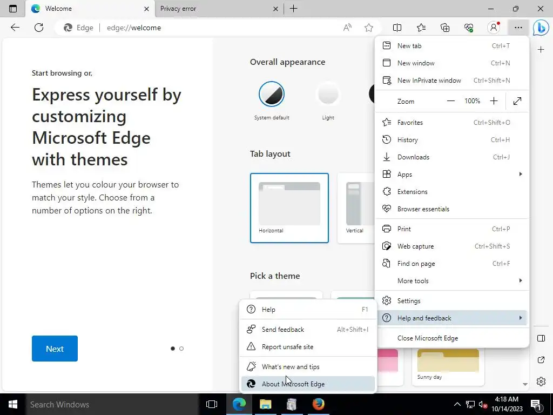Screen dimensions: 553x415
Task: Open What's new and tips
Action: [x=308, y=367]
